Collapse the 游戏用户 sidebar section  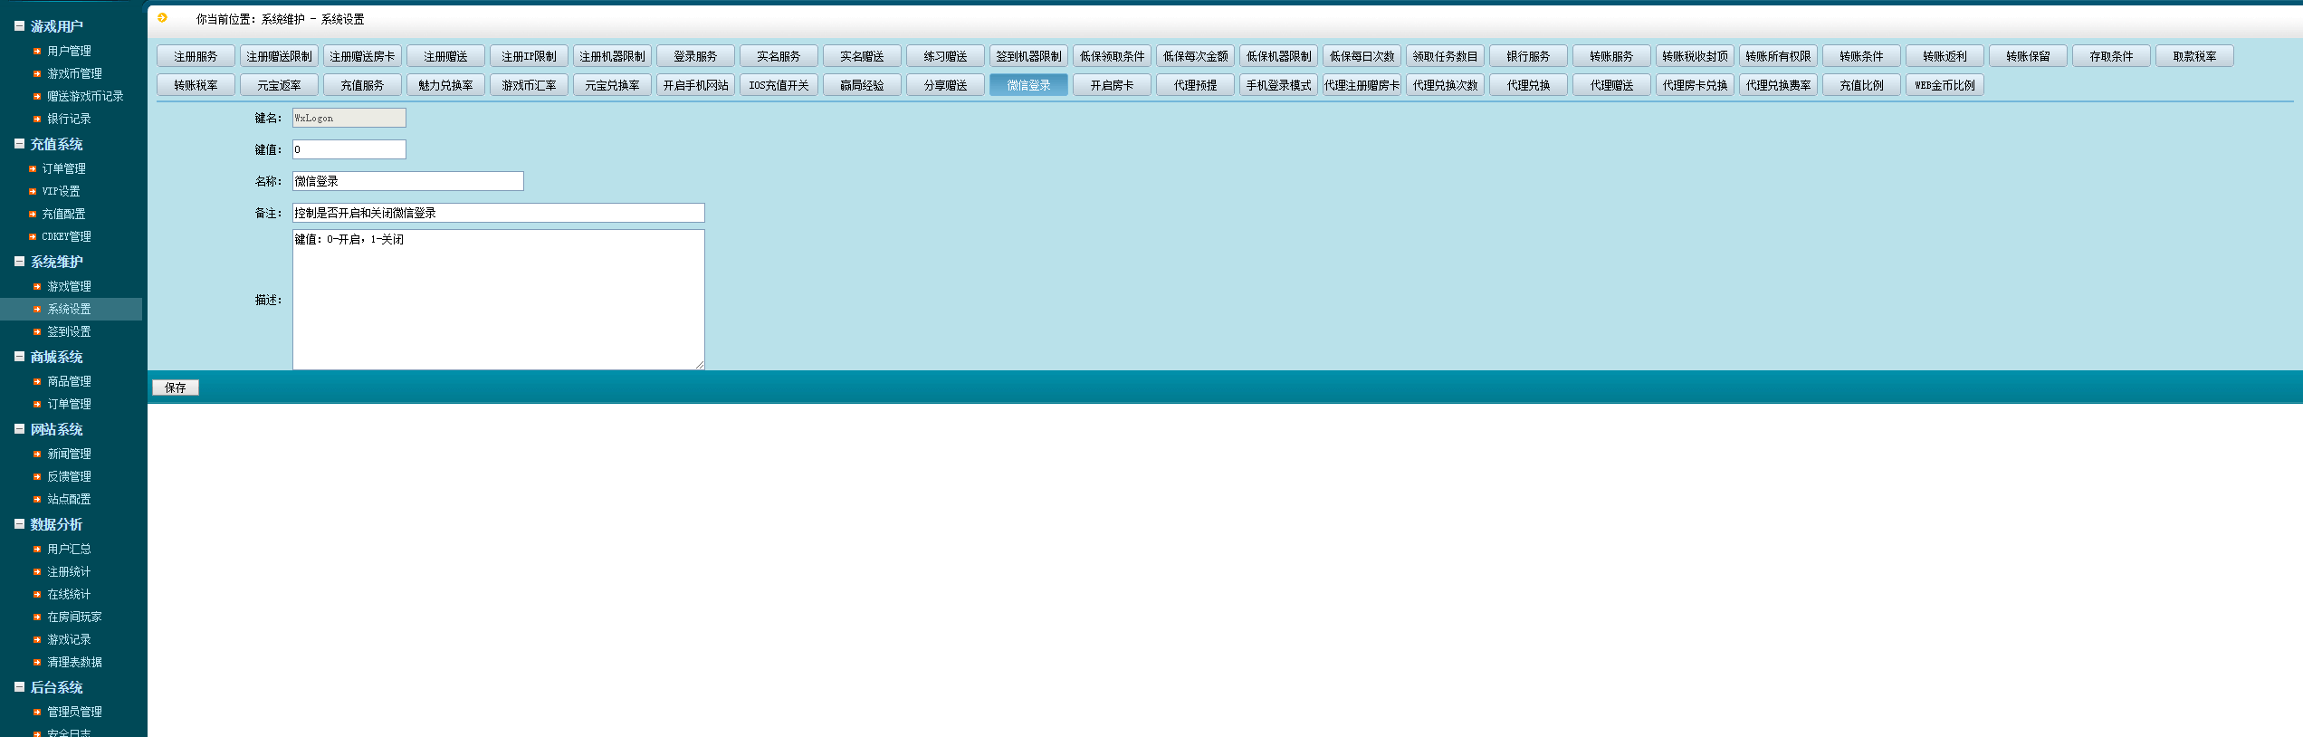[19, 26]
